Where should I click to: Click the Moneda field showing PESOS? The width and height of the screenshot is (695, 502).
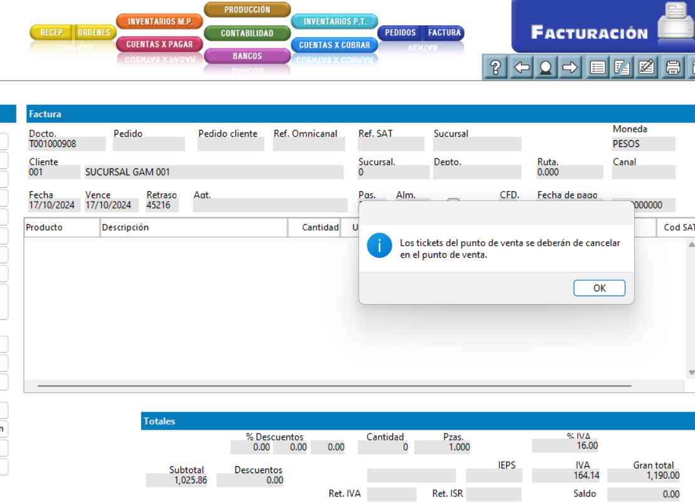click(644, 144)
